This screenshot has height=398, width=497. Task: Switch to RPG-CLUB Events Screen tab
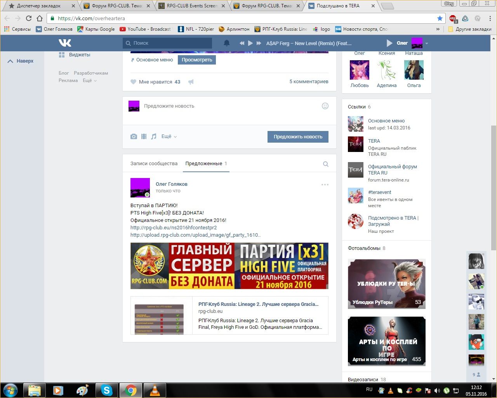point(192,6)
